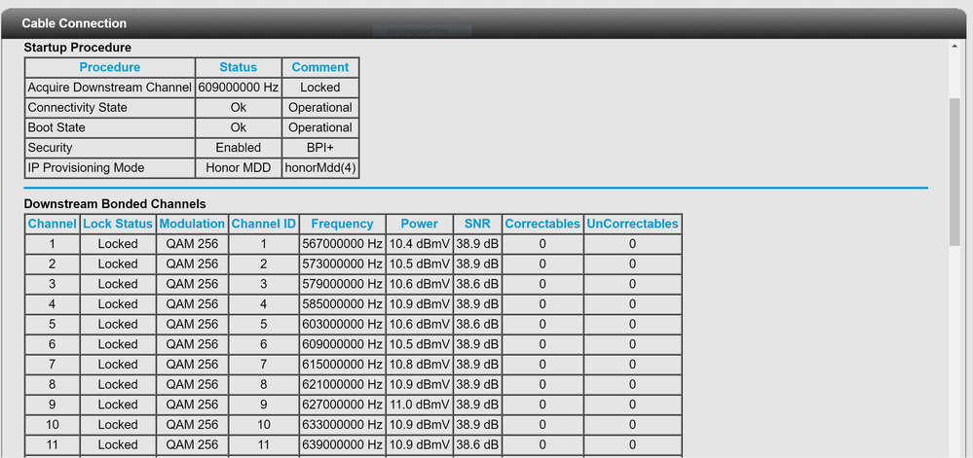Click the Comment column header

[x=320, y=67]
